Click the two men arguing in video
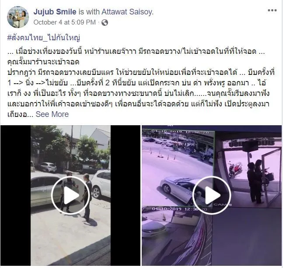Screen dimensions: 283x268 pos(77,196)
